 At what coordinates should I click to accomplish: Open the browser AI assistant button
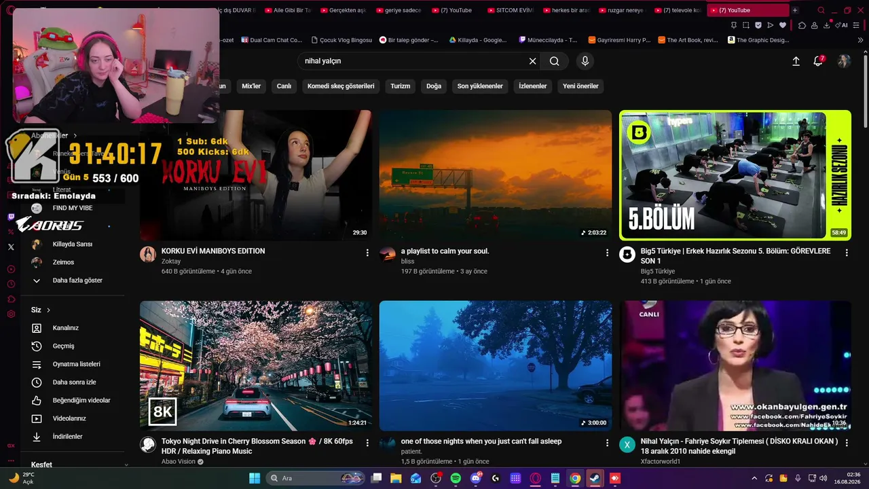(x=842, y=25)
